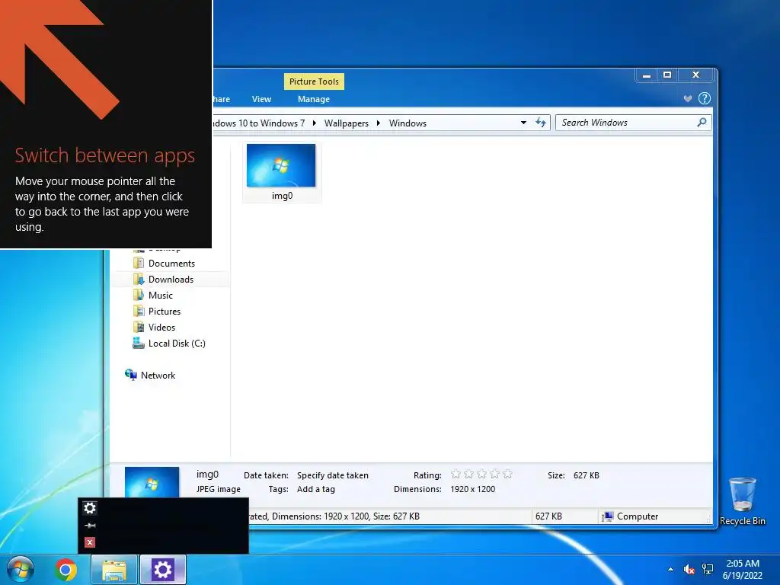The height and width of the screenshot is (585, 780).
Task: Open Downloads in the navigation pane
Action: [171, 279]
